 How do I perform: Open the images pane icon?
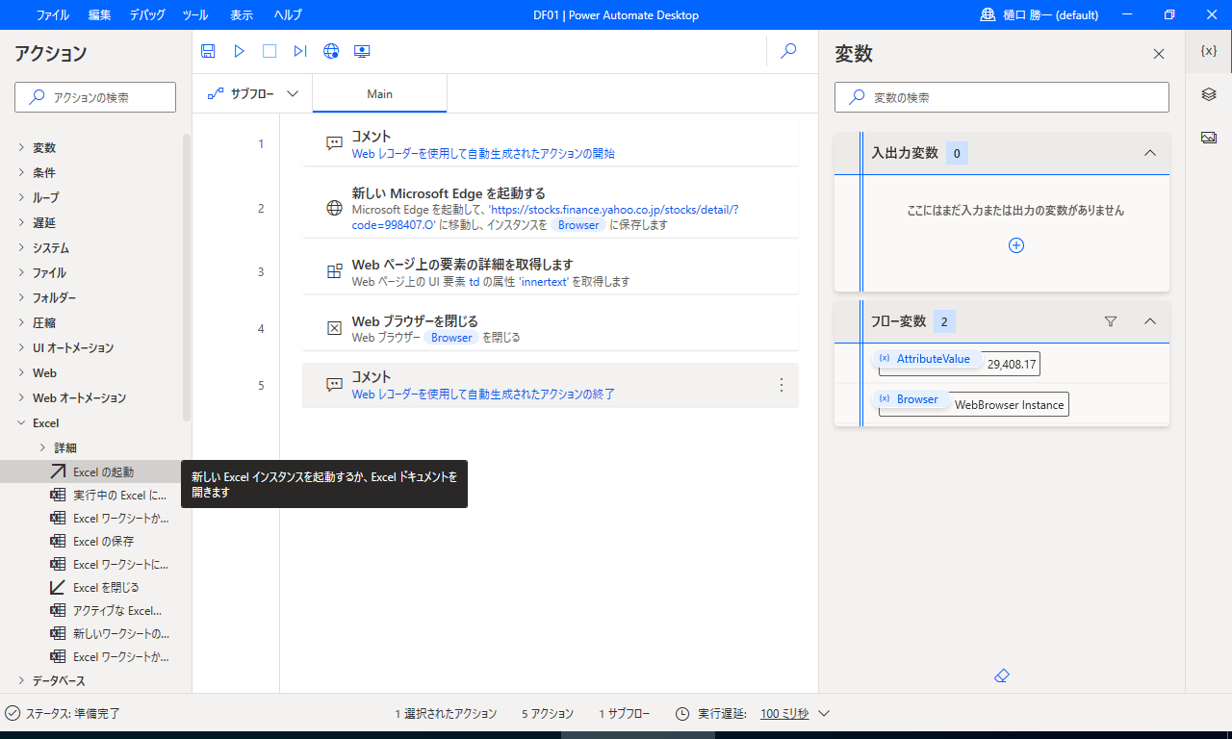pos(1209,137)
